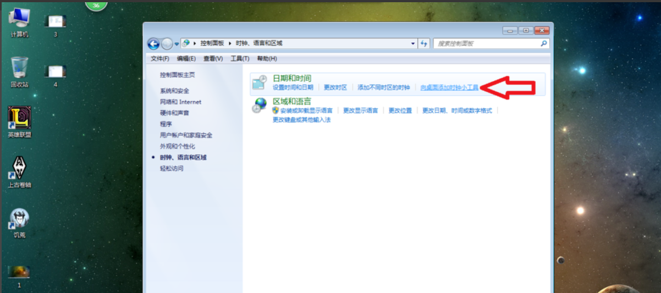Open recent pages dropdown next to forward button
Screen dimensions: 661x293
click(x=177, y=43)
